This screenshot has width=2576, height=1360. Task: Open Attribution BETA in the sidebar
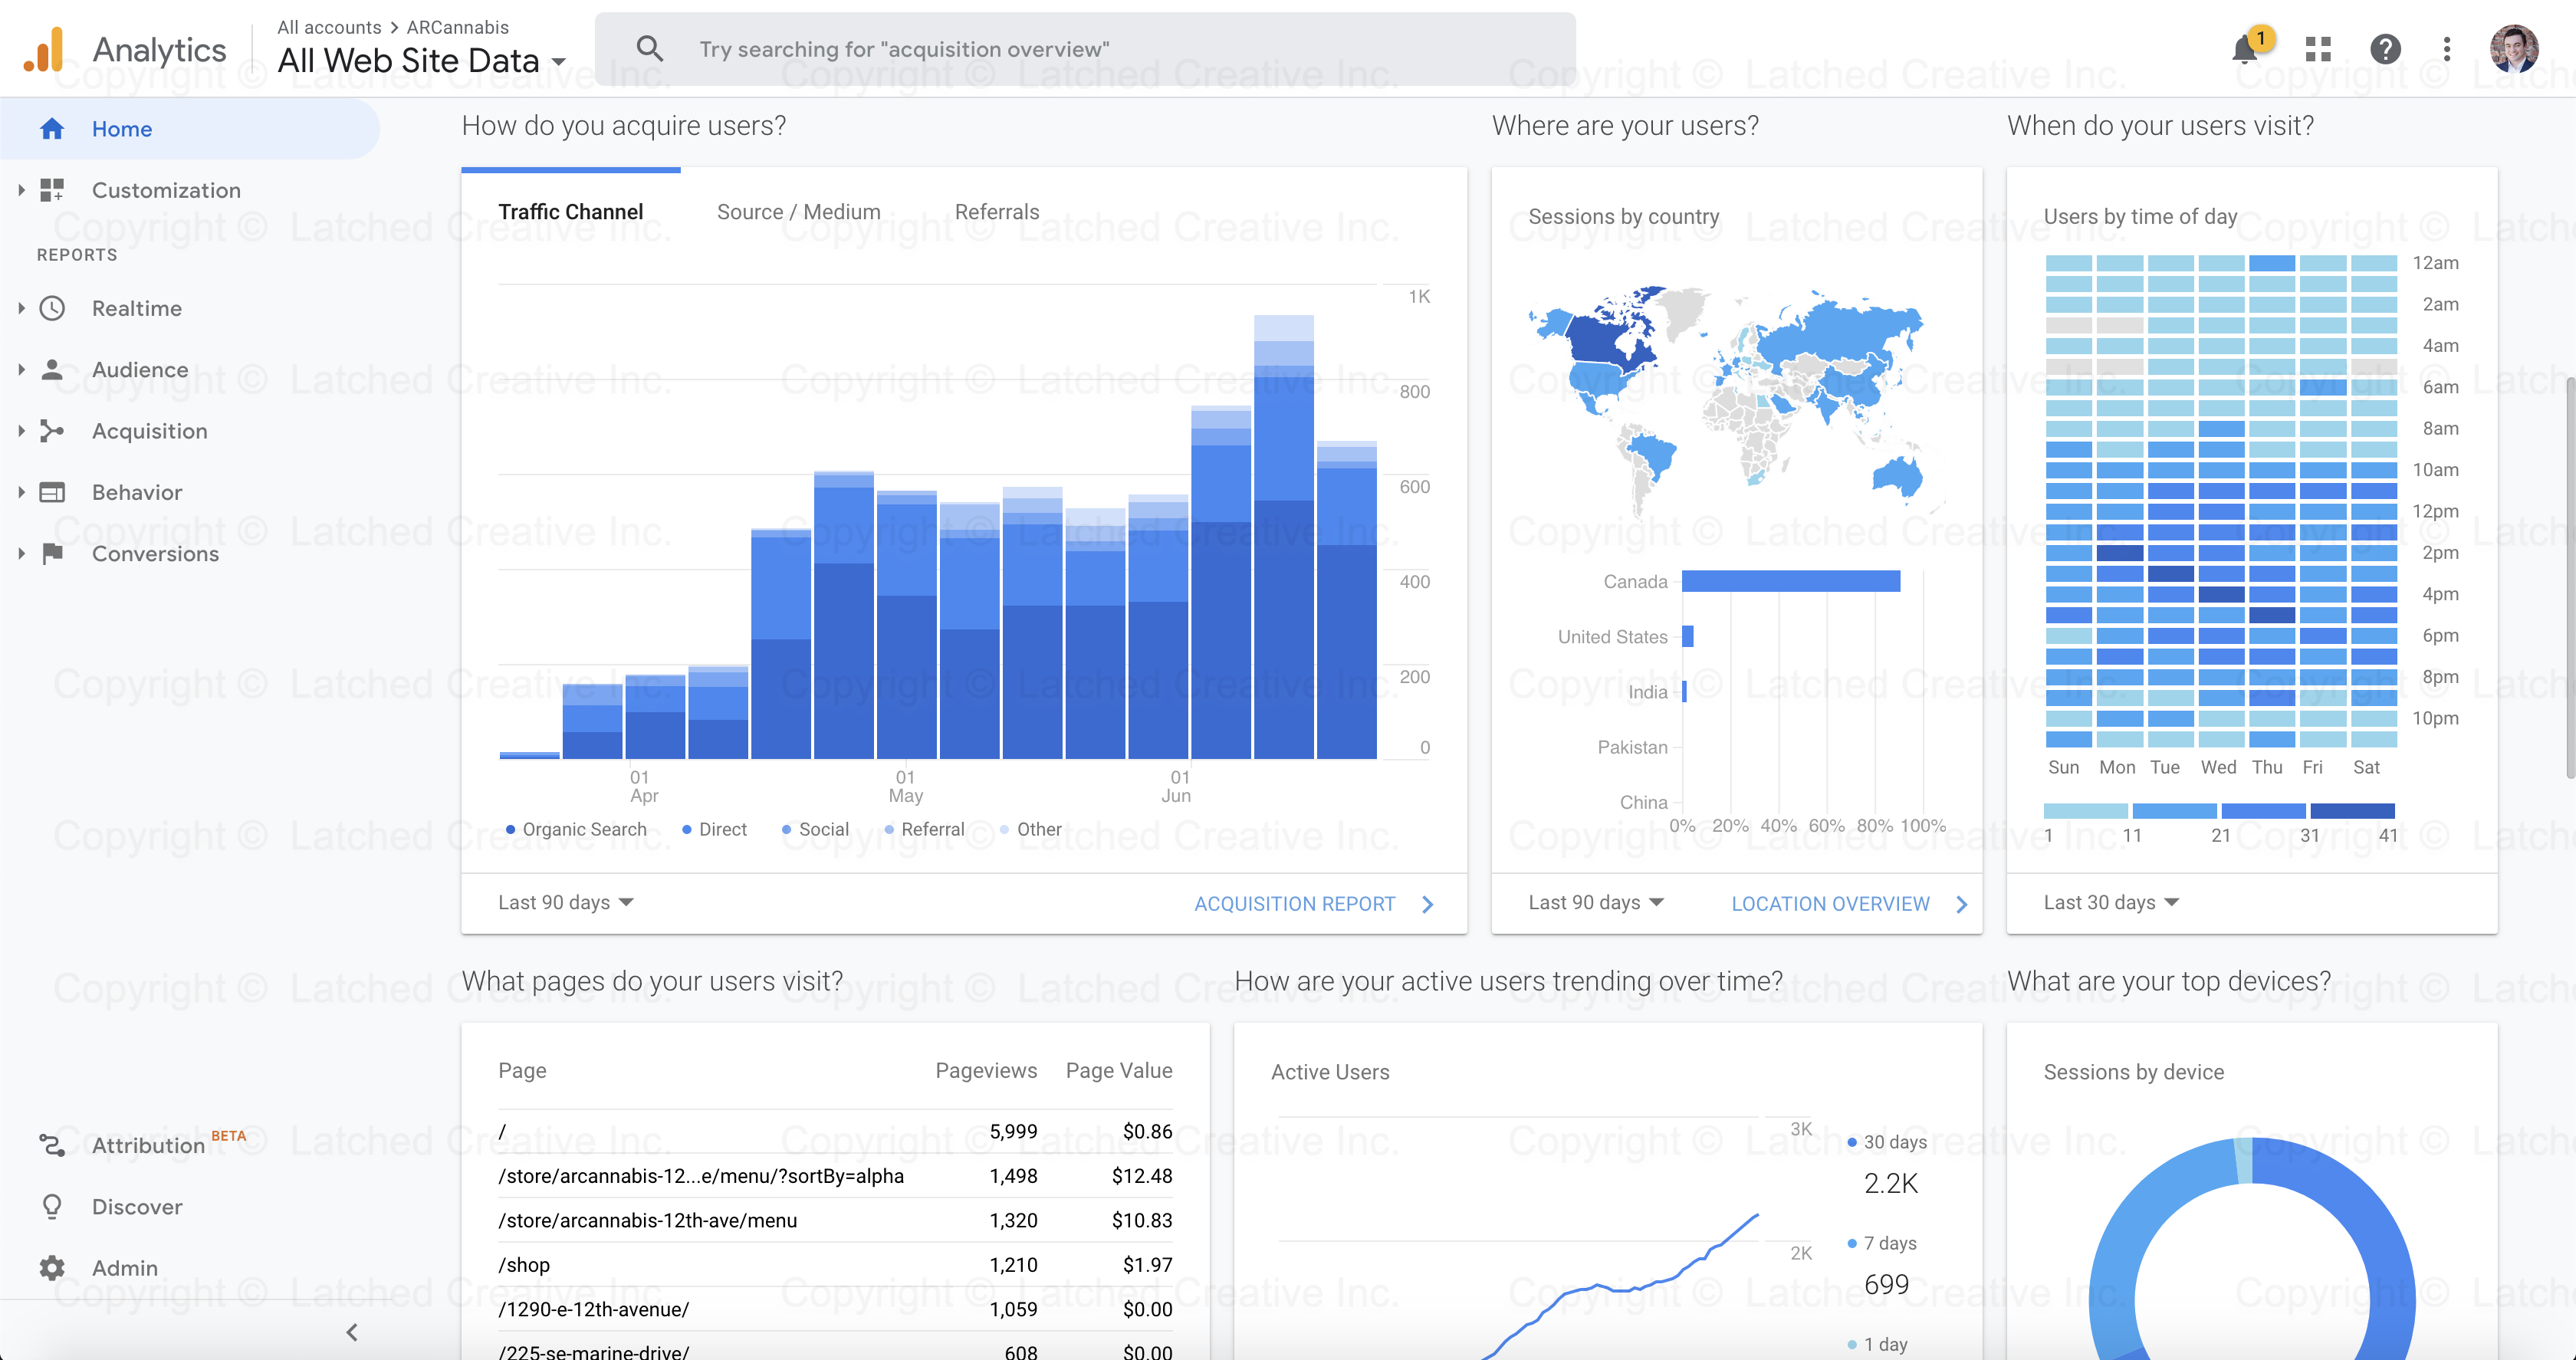168,1143
